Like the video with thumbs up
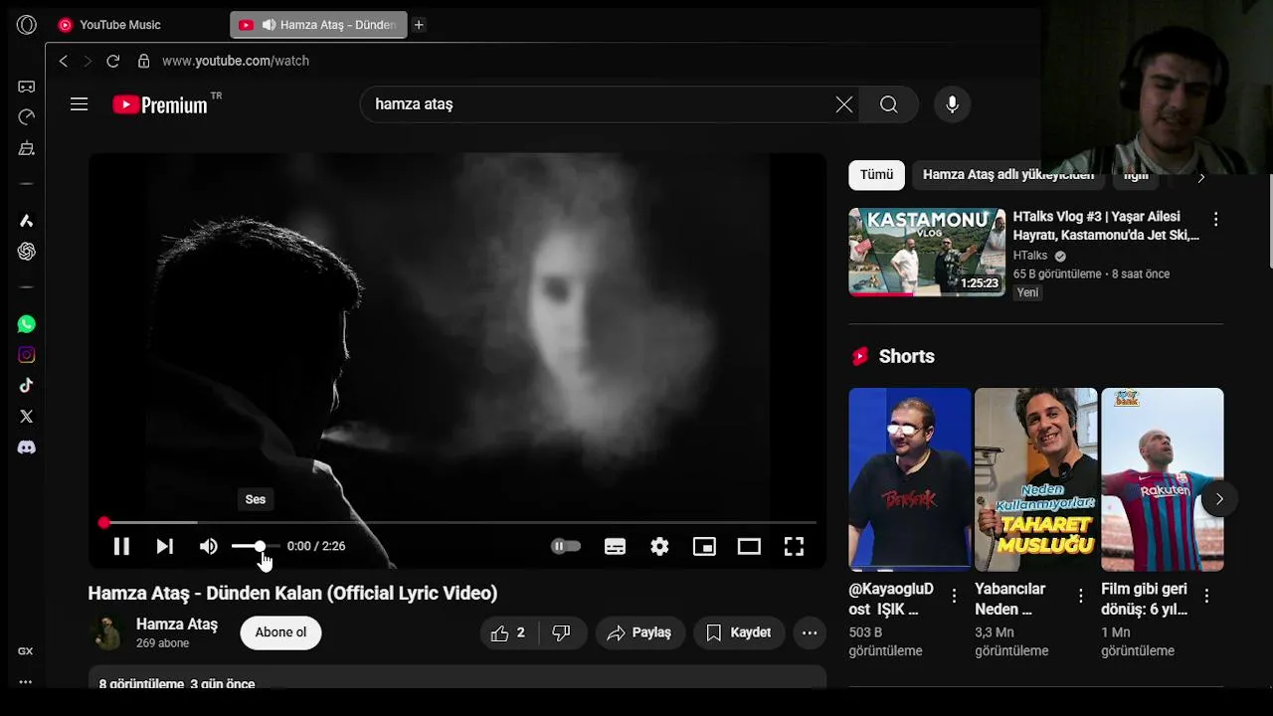1273x716 pixels. click(x=509, y=632)
